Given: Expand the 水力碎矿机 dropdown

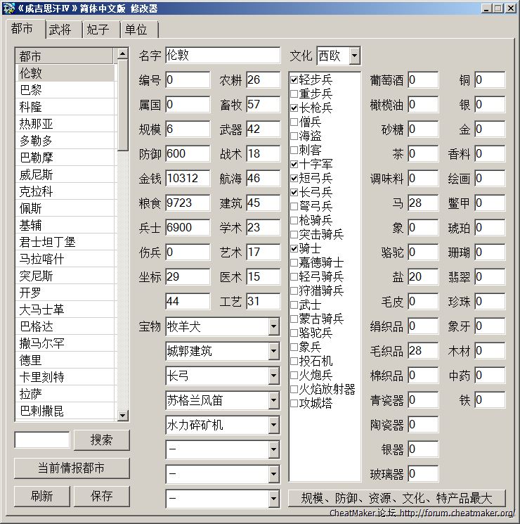Looking at the screenshot, I should (x=273, y=425).
